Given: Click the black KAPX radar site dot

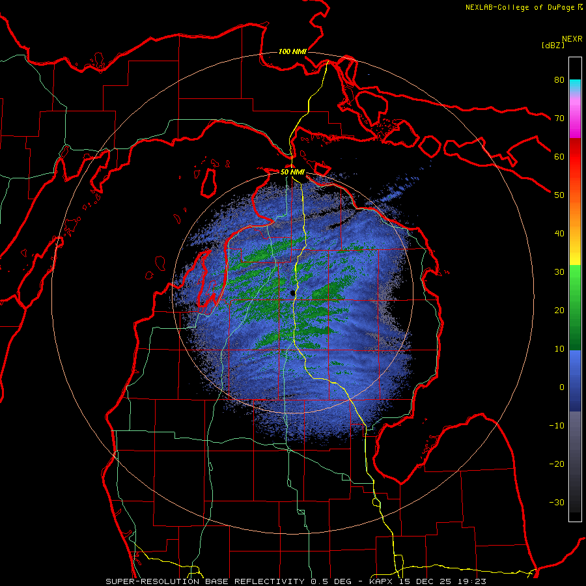Looking at the screenshot, I should tap(292, 294).
